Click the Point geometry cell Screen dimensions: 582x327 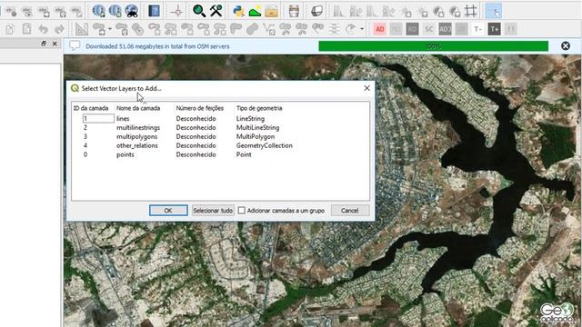pos(244,154)
